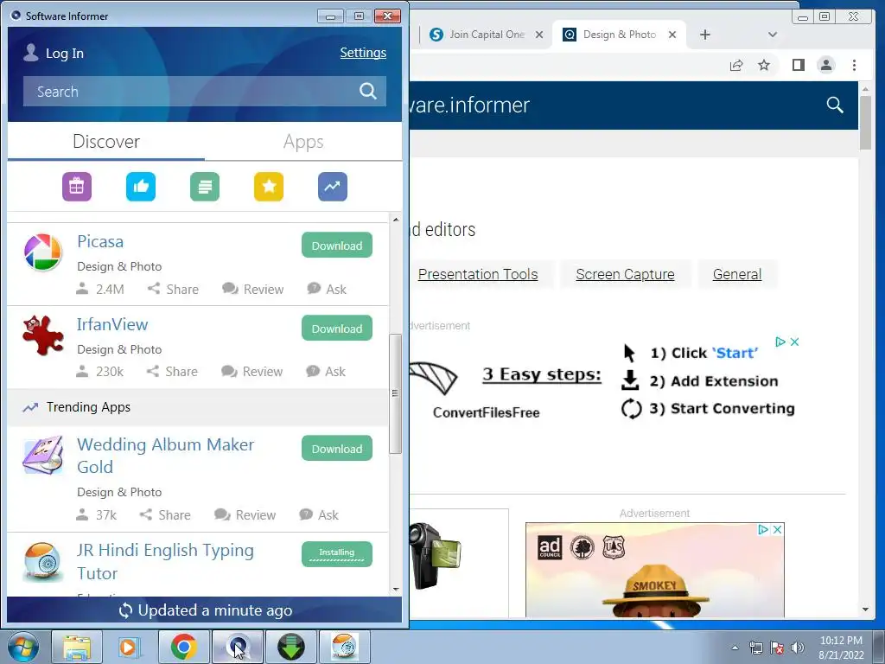The image size is (885, 664).
Task: Open Chrome three-dot menu
Action: point(854,66)
